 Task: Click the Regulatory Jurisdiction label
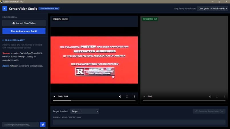[x=185, y=9]
